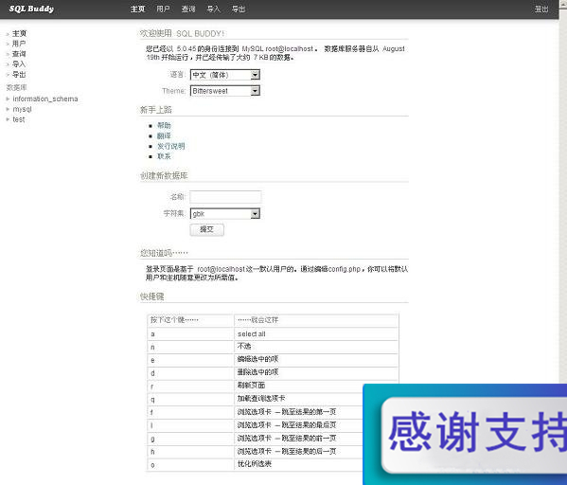
Task: Open the mysql database
Action: click(x=22, y=109)
